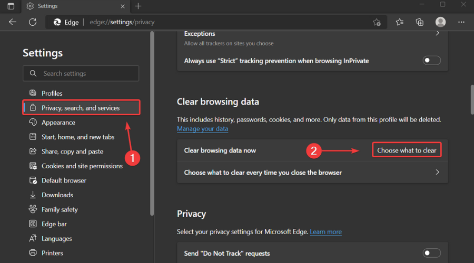The height and width of the screenshot is (263, 474).
Task: Select Default browser label
Action: pos(64,180)
